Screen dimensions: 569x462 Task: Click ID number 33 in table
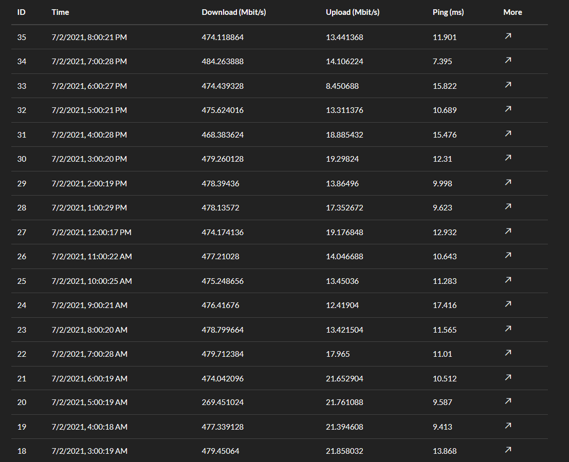click(x=22, y=86)
